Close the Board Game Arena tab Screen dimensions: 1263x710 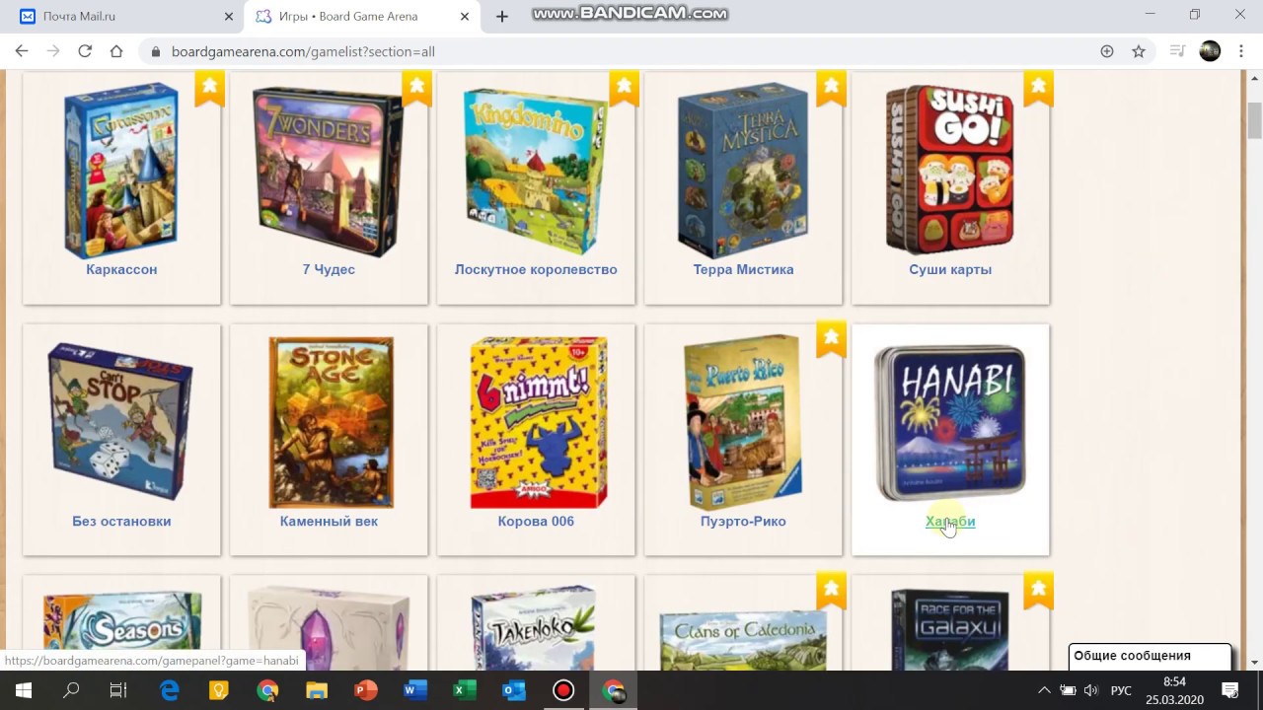point(464,16)
